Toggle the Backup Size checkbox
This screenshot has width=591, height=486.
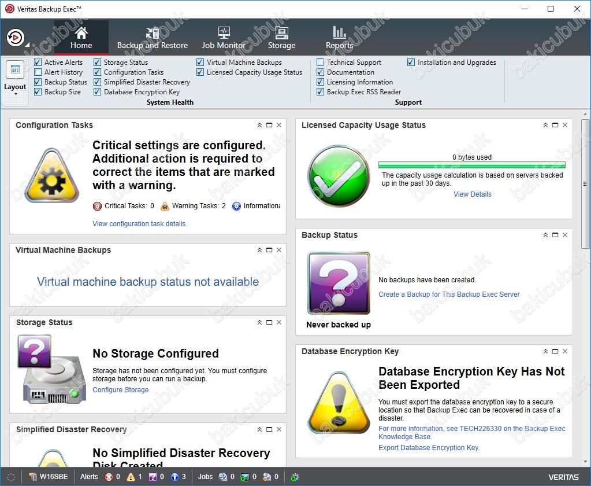pos(38,91)
